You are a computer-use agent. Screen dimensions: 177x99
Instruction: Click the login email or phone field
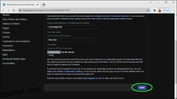[72, 27]
